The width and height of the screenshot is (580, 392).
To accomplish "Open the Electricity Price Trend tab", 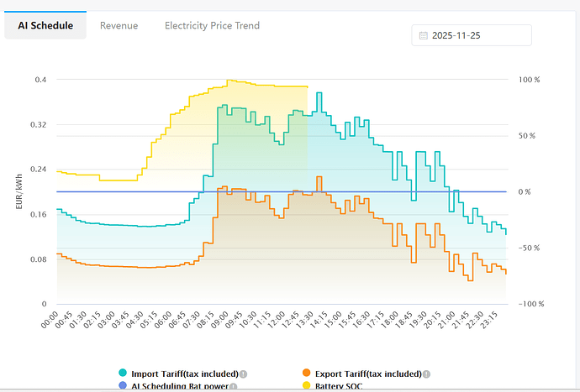I will tap(212, 26).
